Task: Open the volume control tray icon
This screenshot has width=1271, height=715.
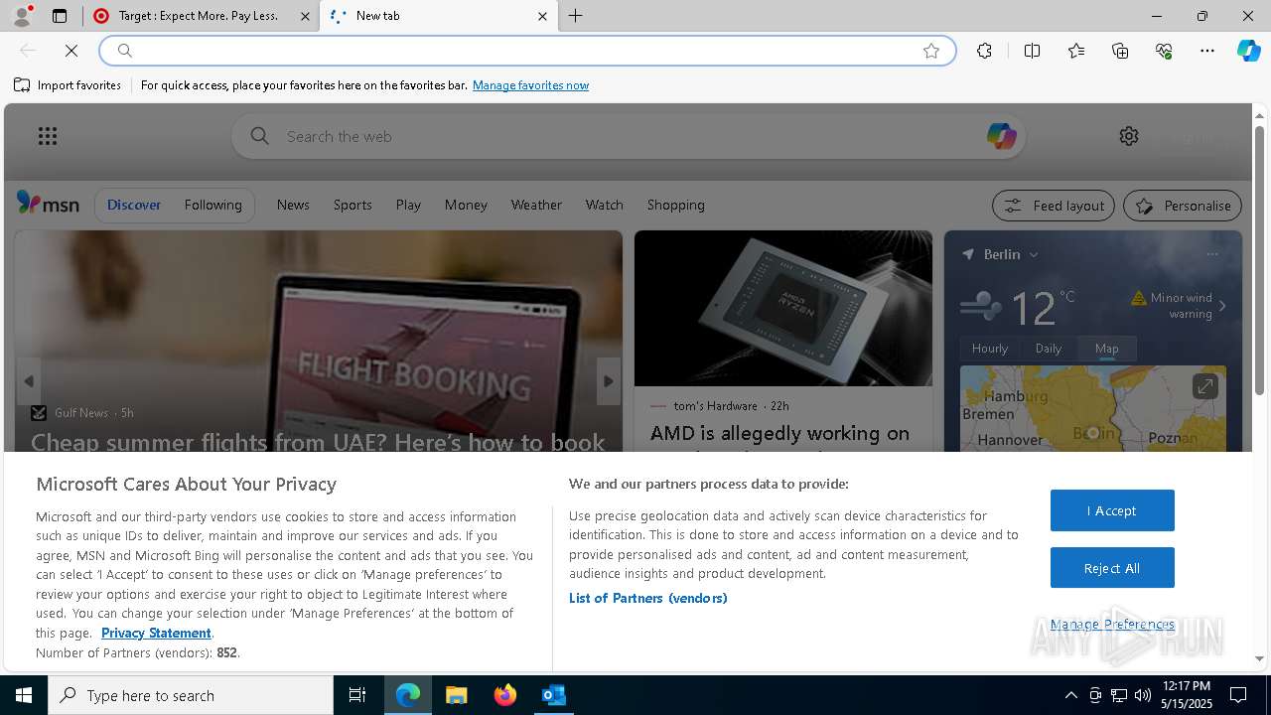Action: (x=1143, y=695)
